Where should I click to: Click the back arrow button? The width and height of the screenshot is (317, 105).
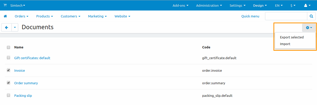point(7,27)
